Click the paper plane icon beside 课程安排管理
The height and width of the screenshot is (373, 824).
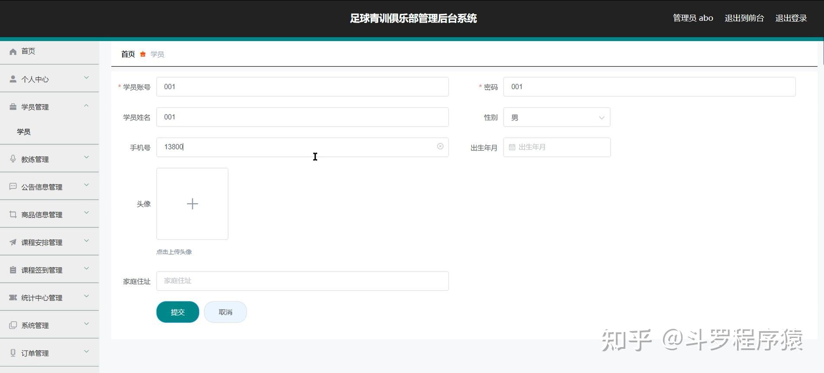[13, 242]
